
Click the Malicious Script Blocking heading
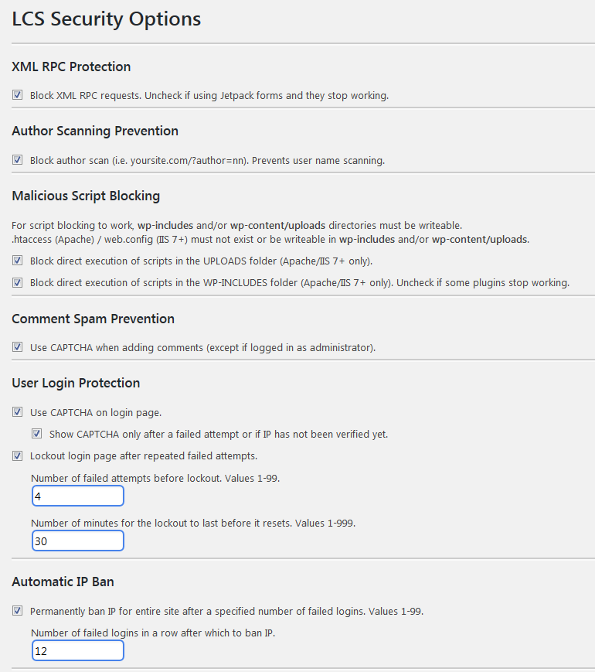tap(86, 196)
